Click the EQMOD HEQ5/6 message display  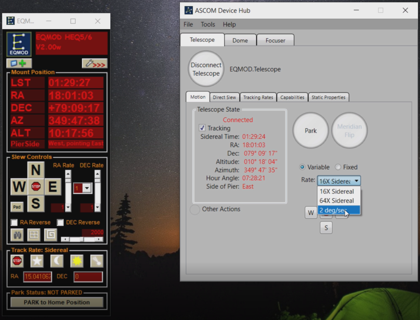coord(71,43)
